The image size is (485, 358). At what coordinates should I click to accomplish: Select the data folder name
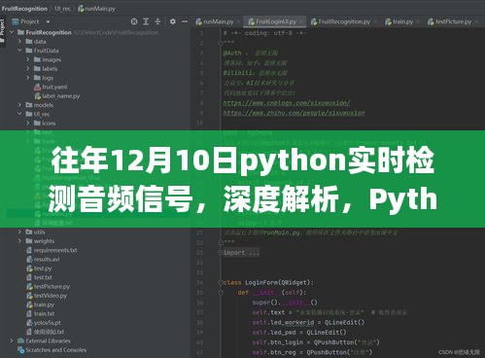coord(40,42)
